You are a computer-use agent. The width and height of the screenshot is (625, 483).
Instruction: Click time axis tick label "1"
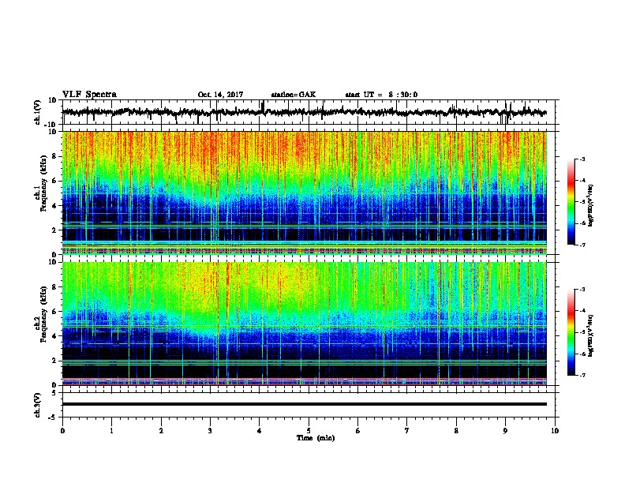[111, 430]
